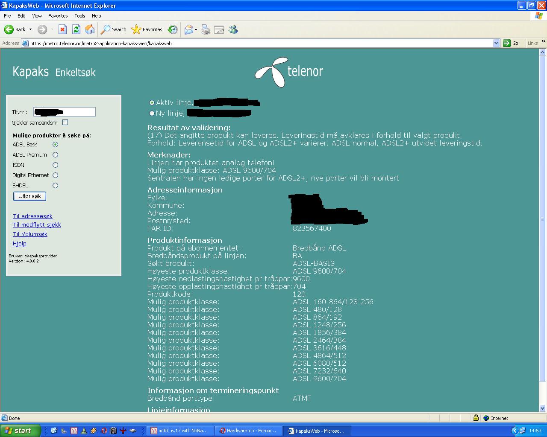Select the Digital Ethernet radio button
The height and width of the screenshot is (437, 547).
click(55, 175)
